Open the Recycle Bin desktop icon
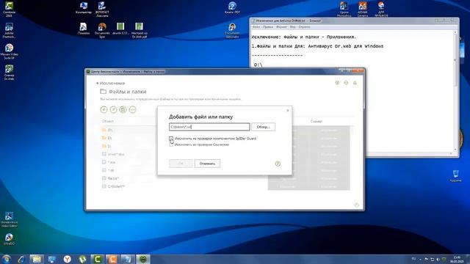Viewport: 470px width, 264px height. (455, 176)
